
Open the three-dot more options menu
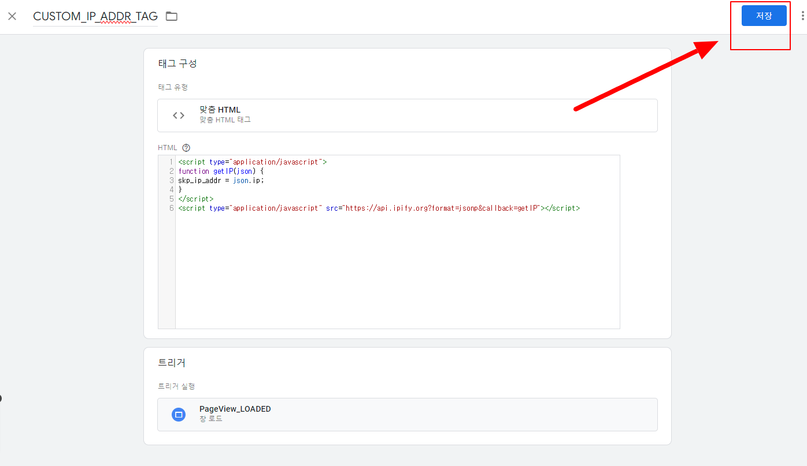click(802, 16)
